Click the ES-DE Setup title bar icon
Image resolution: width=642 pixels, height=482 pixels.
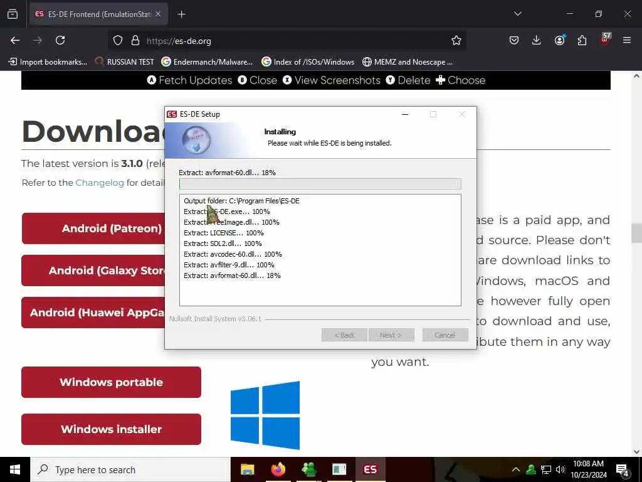[x=172, y=114]
